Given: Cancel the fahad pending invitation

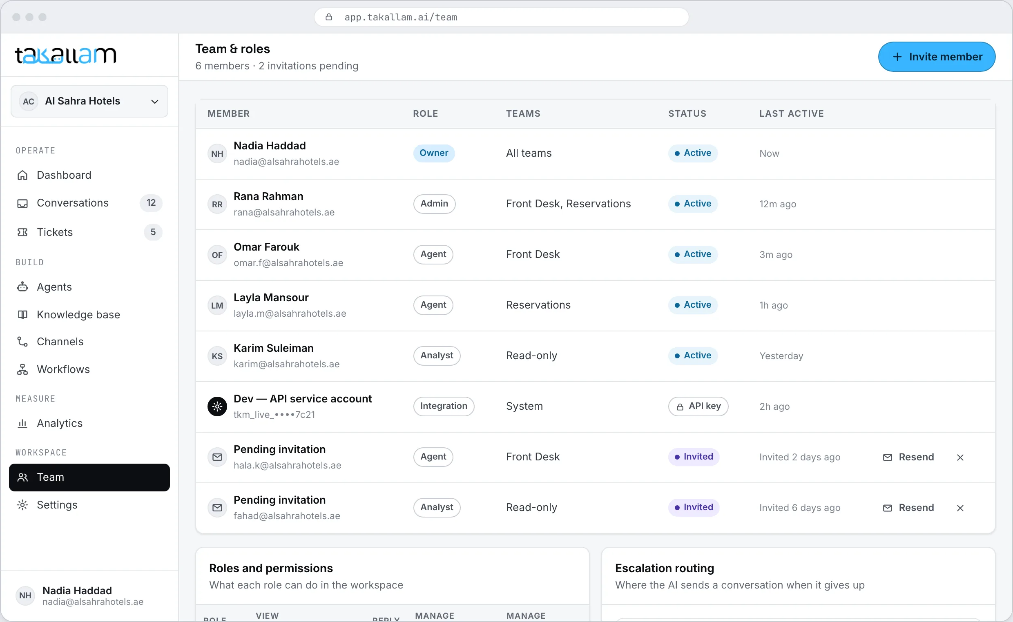Looking at the screenshot, I should [960, 508].
